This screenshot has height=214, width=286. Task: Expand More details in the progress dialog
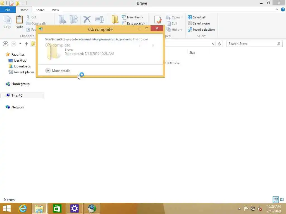point(58,70)
